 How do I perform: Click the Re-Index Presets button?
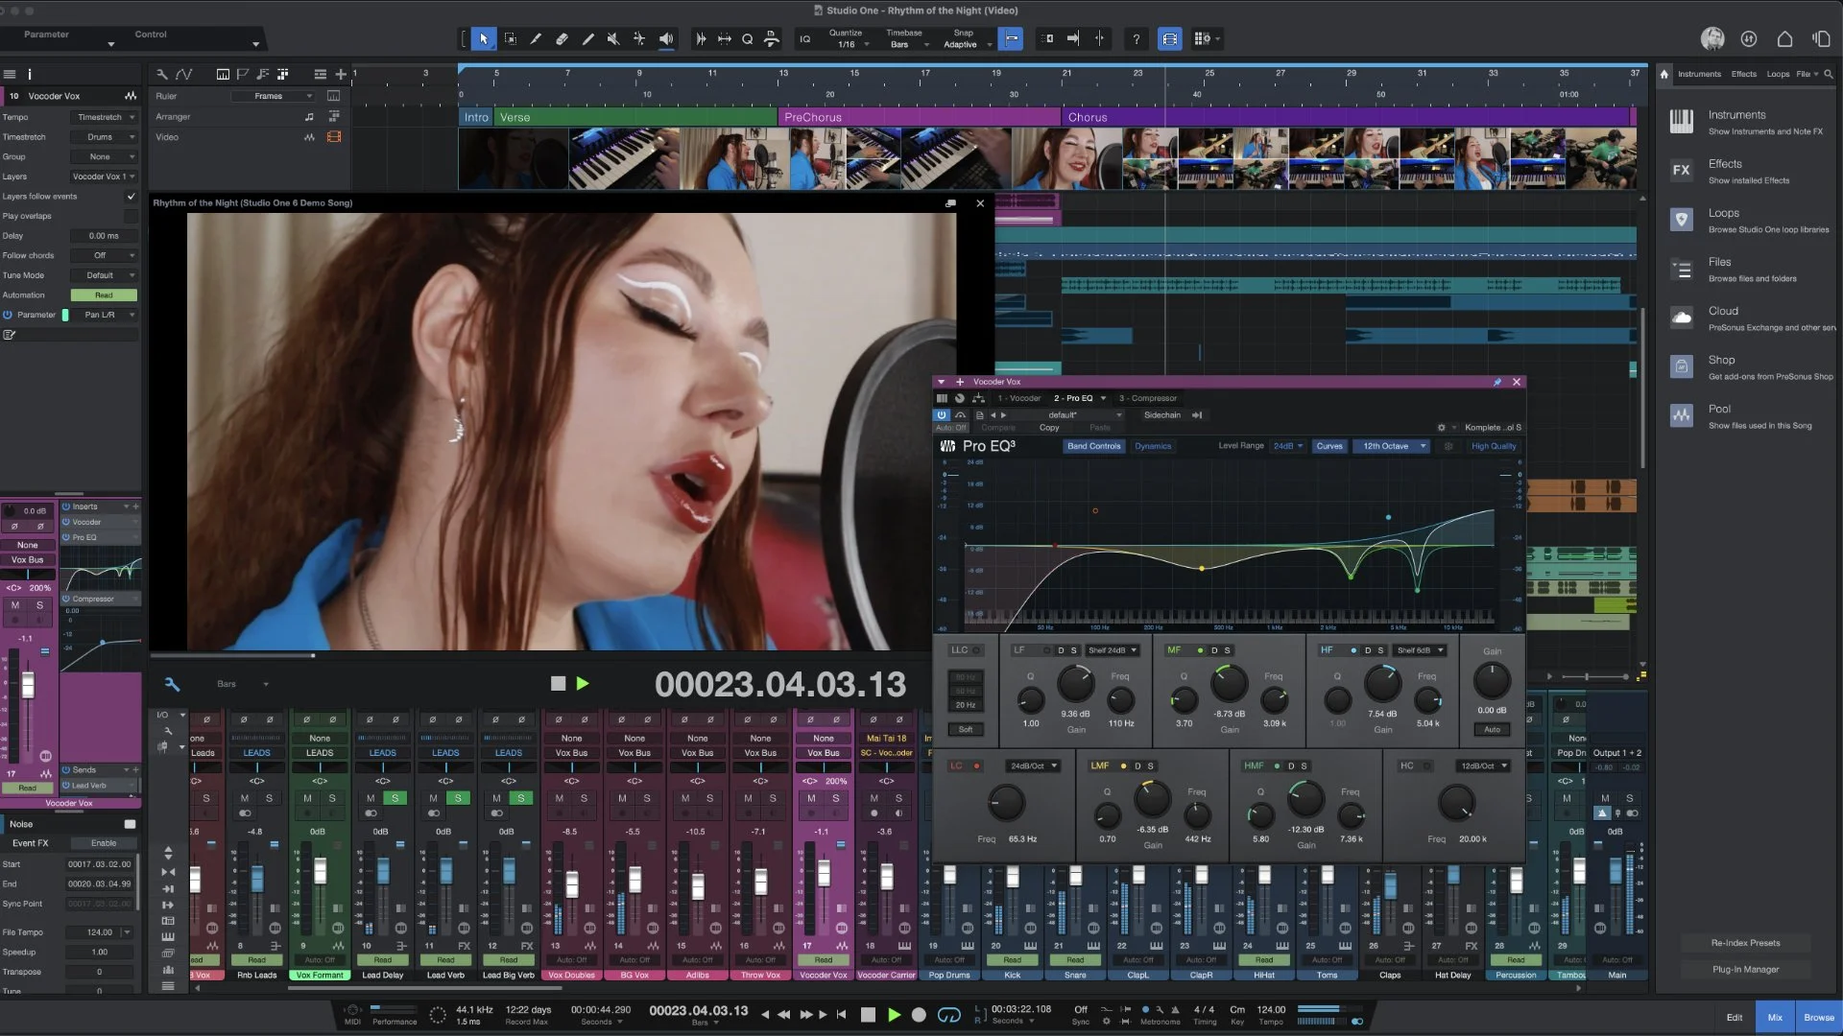tap(1745, 943)
